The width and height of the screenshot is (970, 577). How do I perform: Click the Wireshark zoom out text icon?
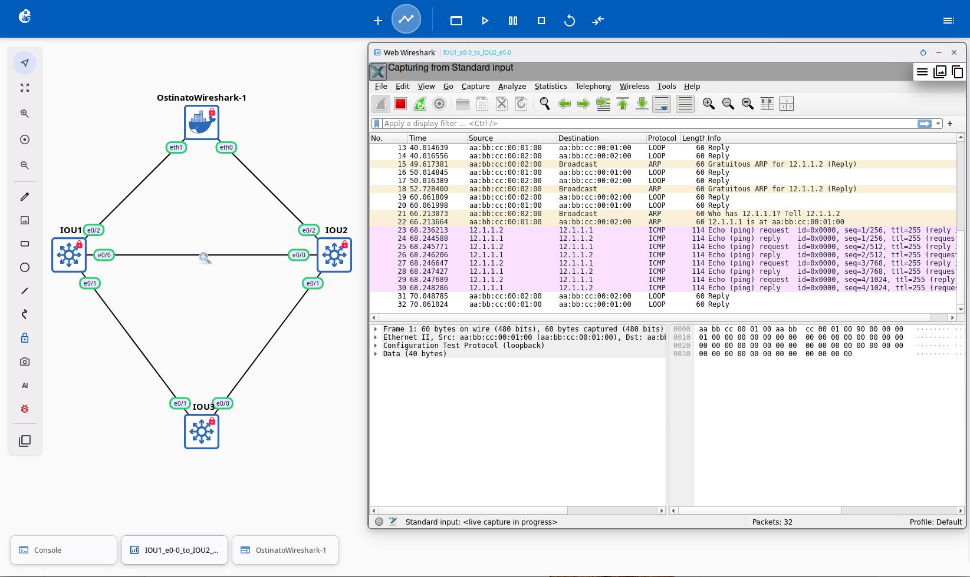(x=728, y=104)
